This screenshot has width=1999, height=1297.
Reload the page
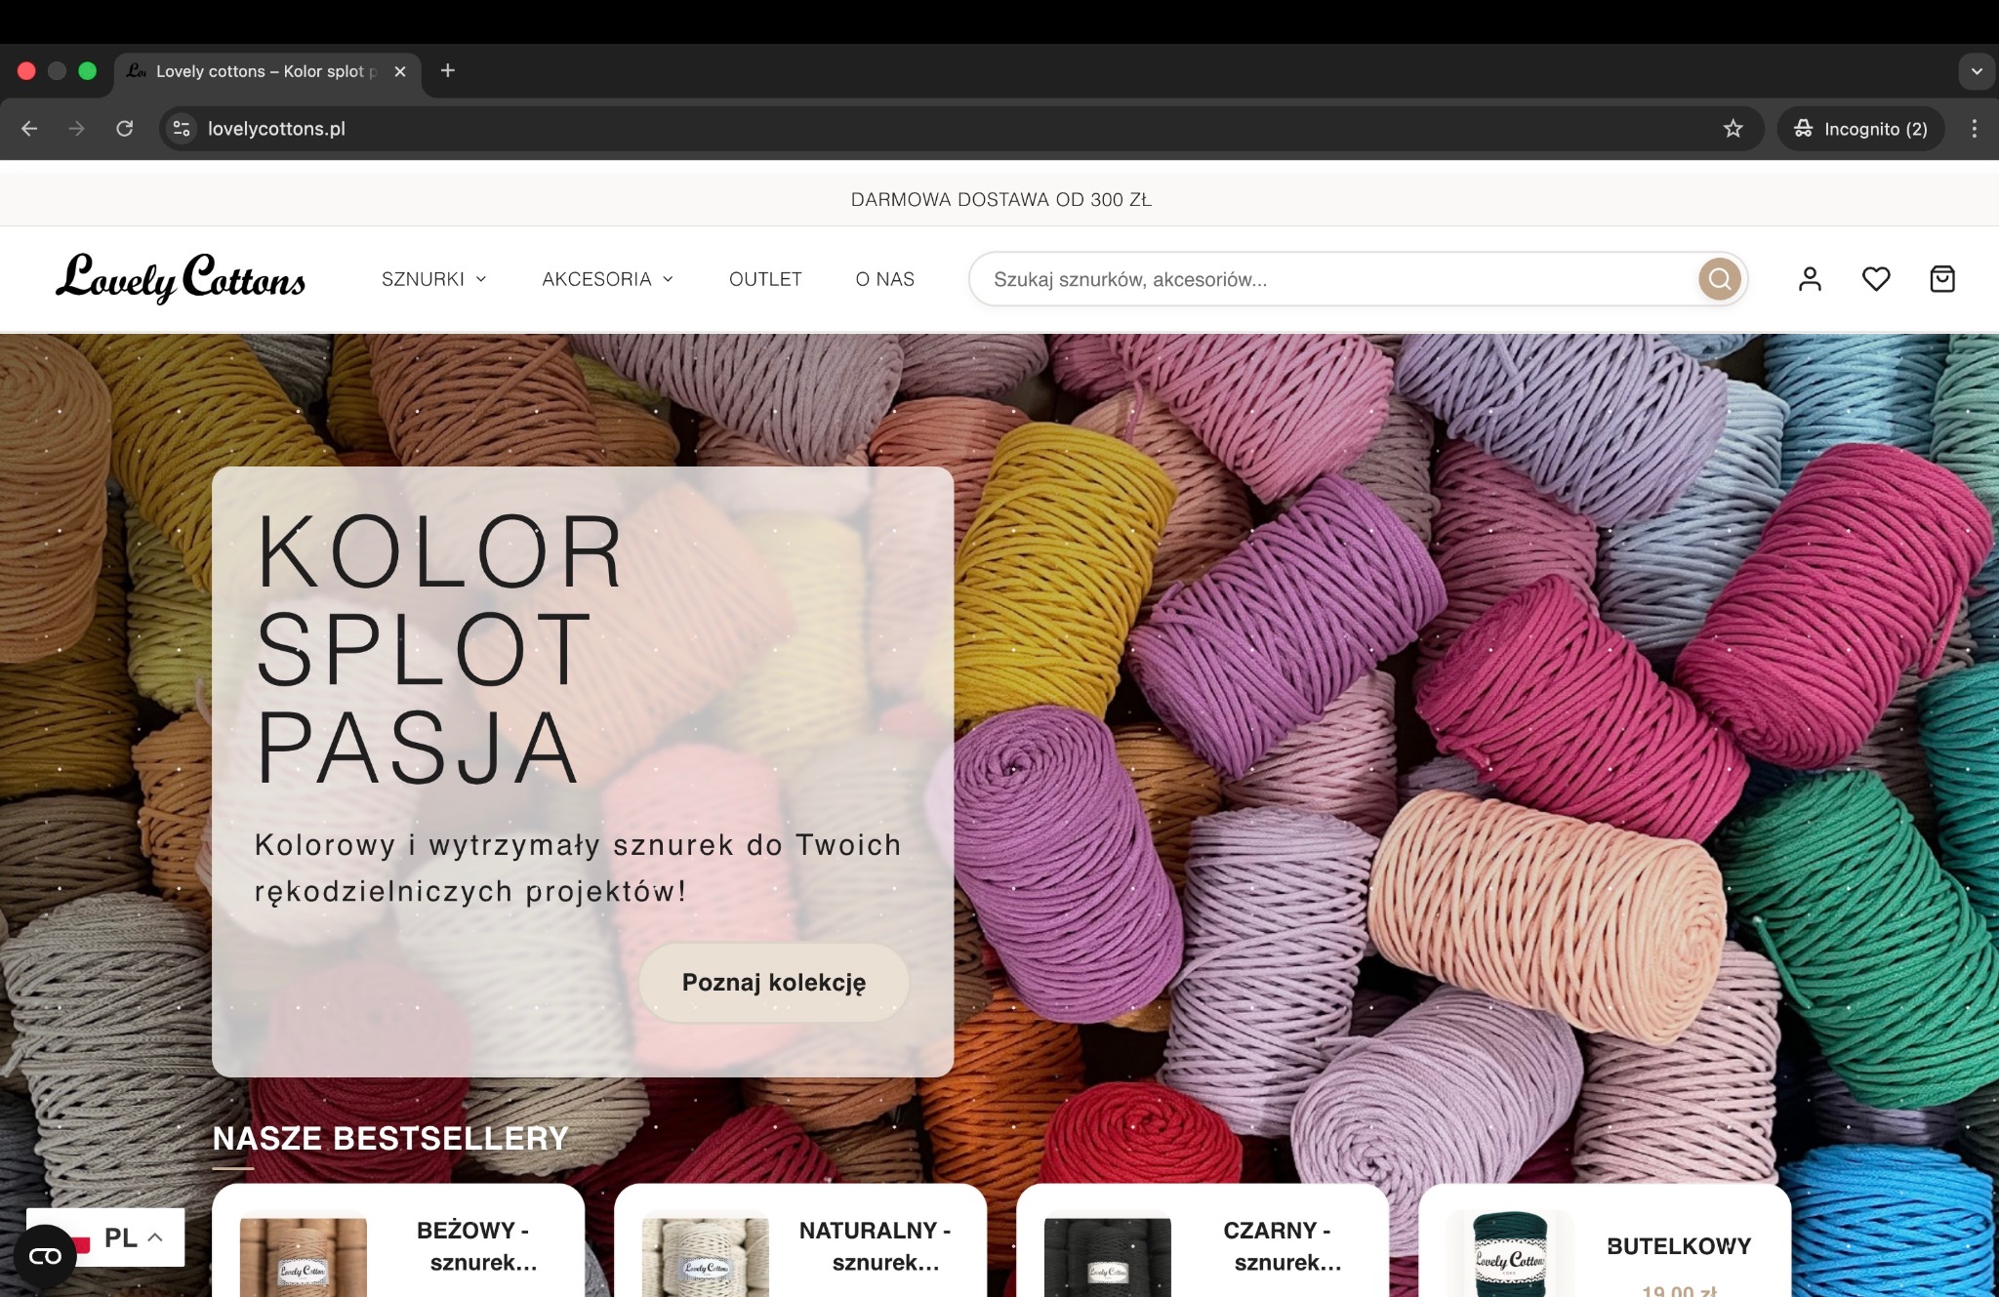pyautogui.click(x=125, y=129)
